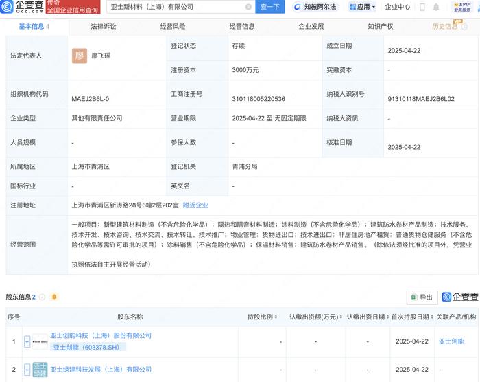Open legal representative 廖飞瑶 profile
The height and width of the screenshot is (382, 480).
pyautogui.click(x=101, y=56)
